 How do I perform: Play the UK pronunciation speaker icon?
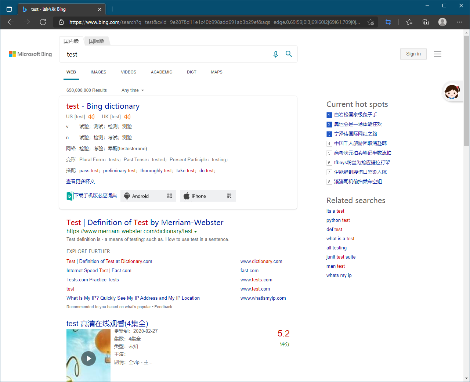[127, 116]
